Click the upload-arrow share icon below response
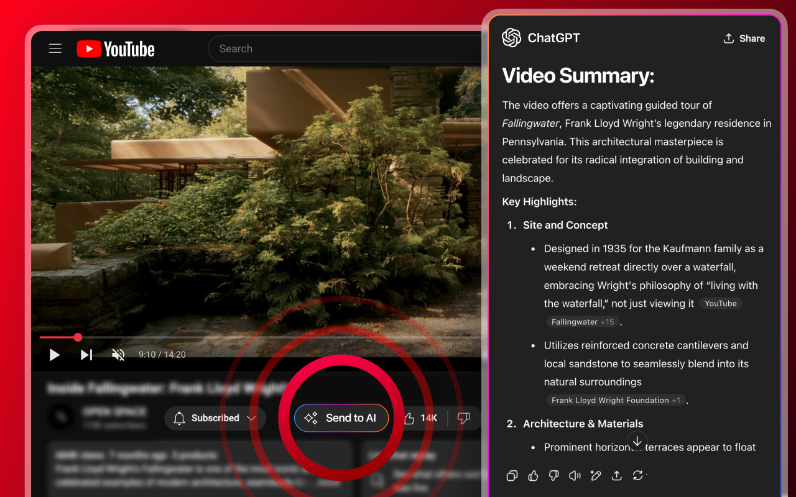 coord(617,476)
